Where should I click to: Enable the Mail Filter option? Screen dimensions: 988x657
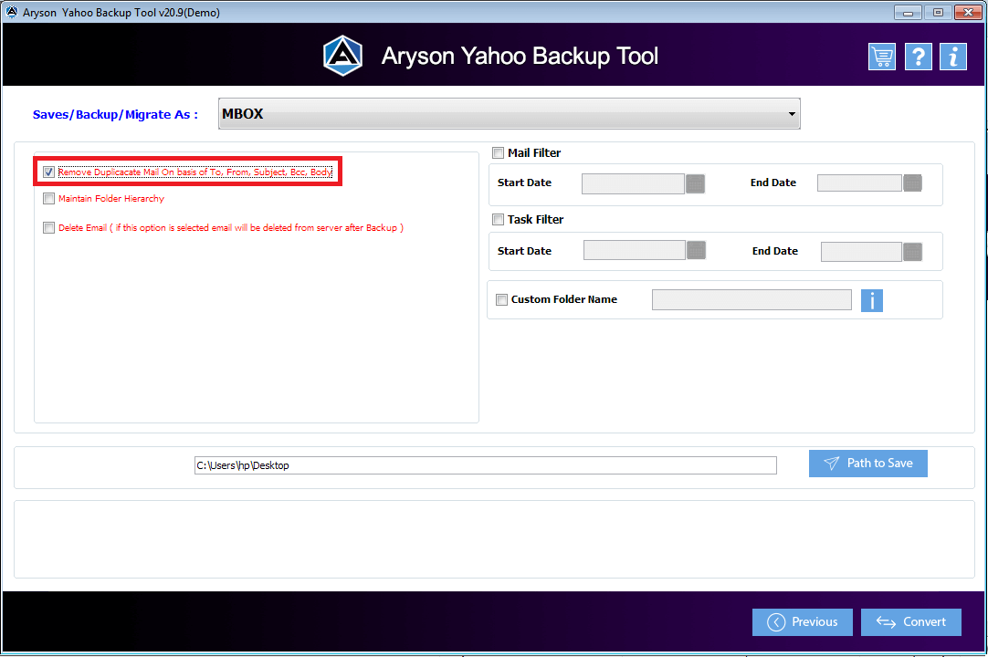pos(498,152)
